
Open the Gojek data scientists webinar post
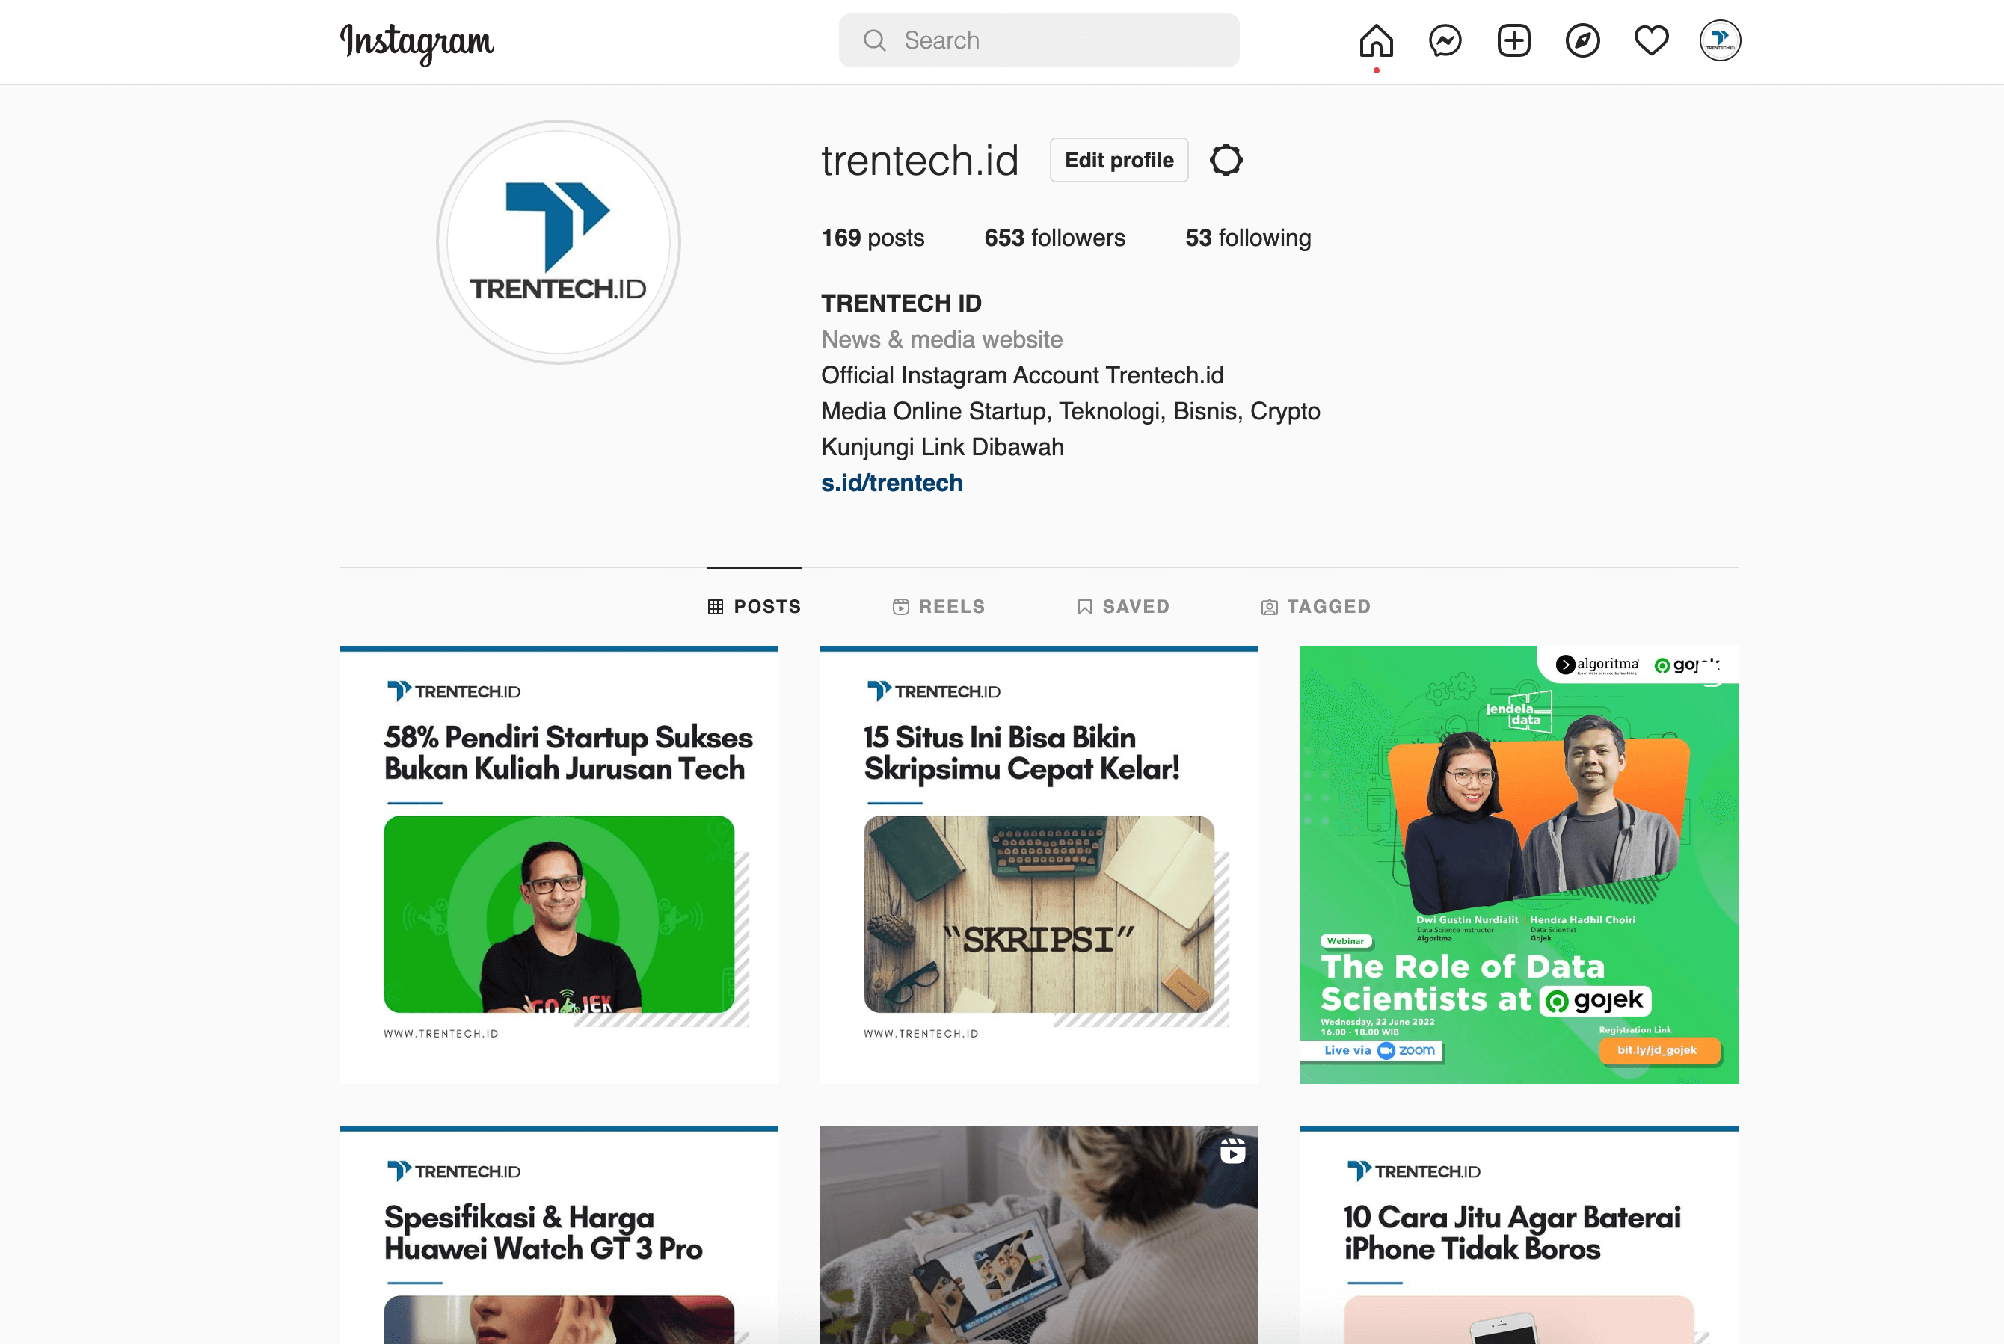click(1518, 864)
